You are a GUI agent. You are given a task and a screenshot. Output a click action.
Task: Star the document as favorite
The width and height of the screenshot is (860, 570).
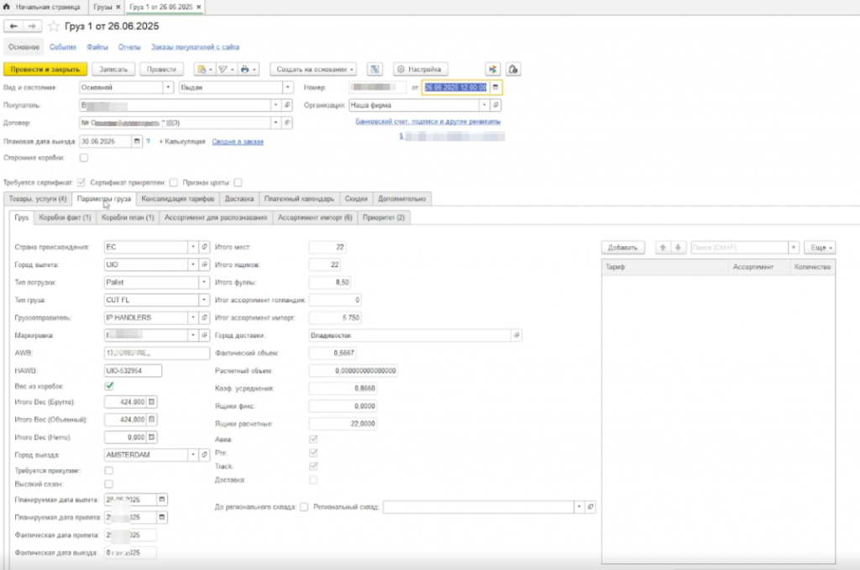55,27
